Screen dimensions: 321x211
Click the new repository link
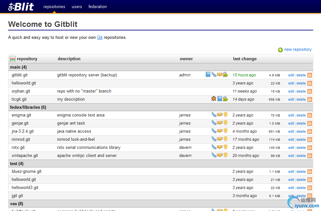[x=298, y=50]
